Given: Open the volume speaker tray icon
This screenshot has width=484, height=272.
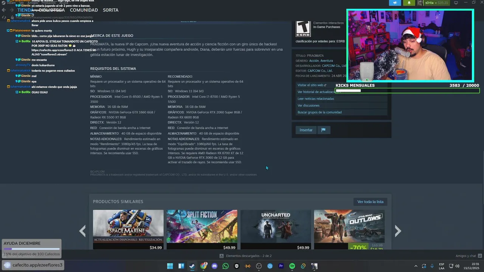Looking at the screenshot, I should (x=458, y=266).
